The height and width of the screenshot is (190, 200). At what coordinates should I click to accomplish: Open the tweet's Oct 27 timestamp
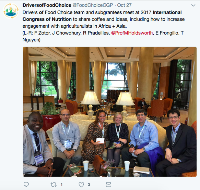pyautogui.click(x=125, y=5)
